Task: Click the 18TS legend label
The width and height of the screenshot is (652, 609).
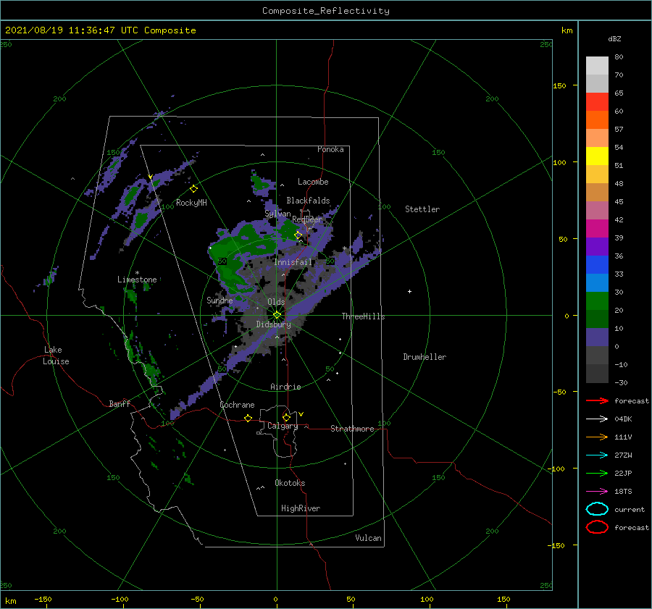Action: (623, 492)
